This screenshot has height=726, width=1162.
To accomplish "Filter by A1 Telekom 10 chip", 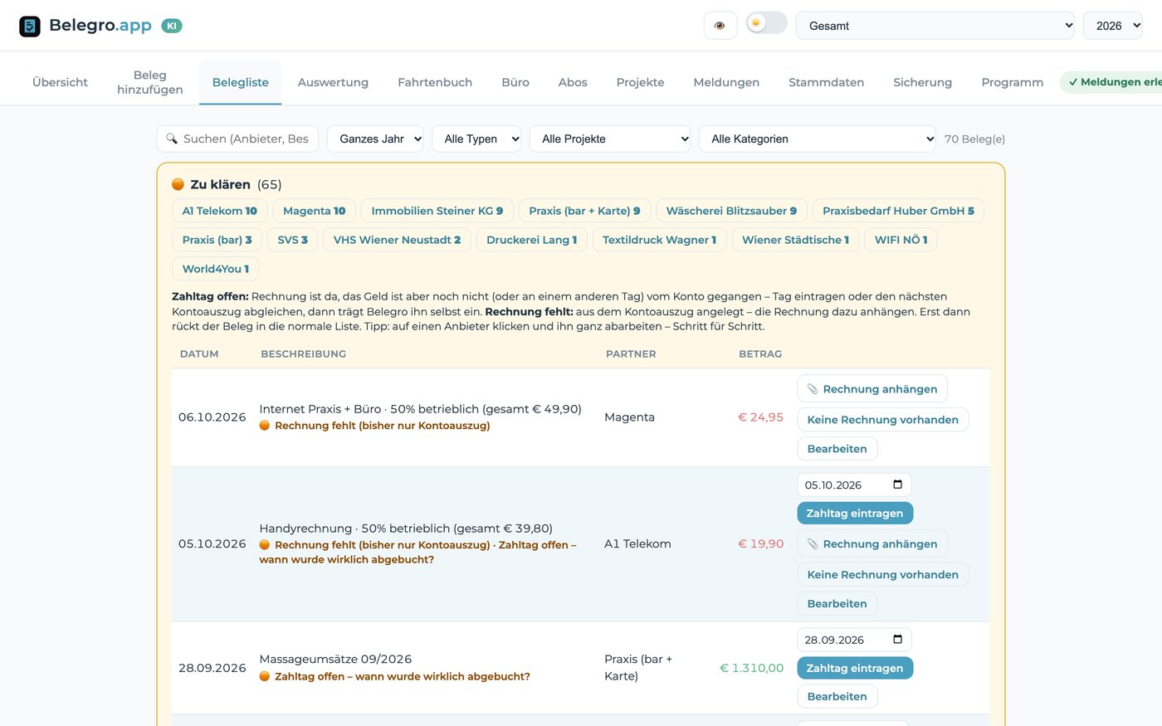I will (220, 211).
